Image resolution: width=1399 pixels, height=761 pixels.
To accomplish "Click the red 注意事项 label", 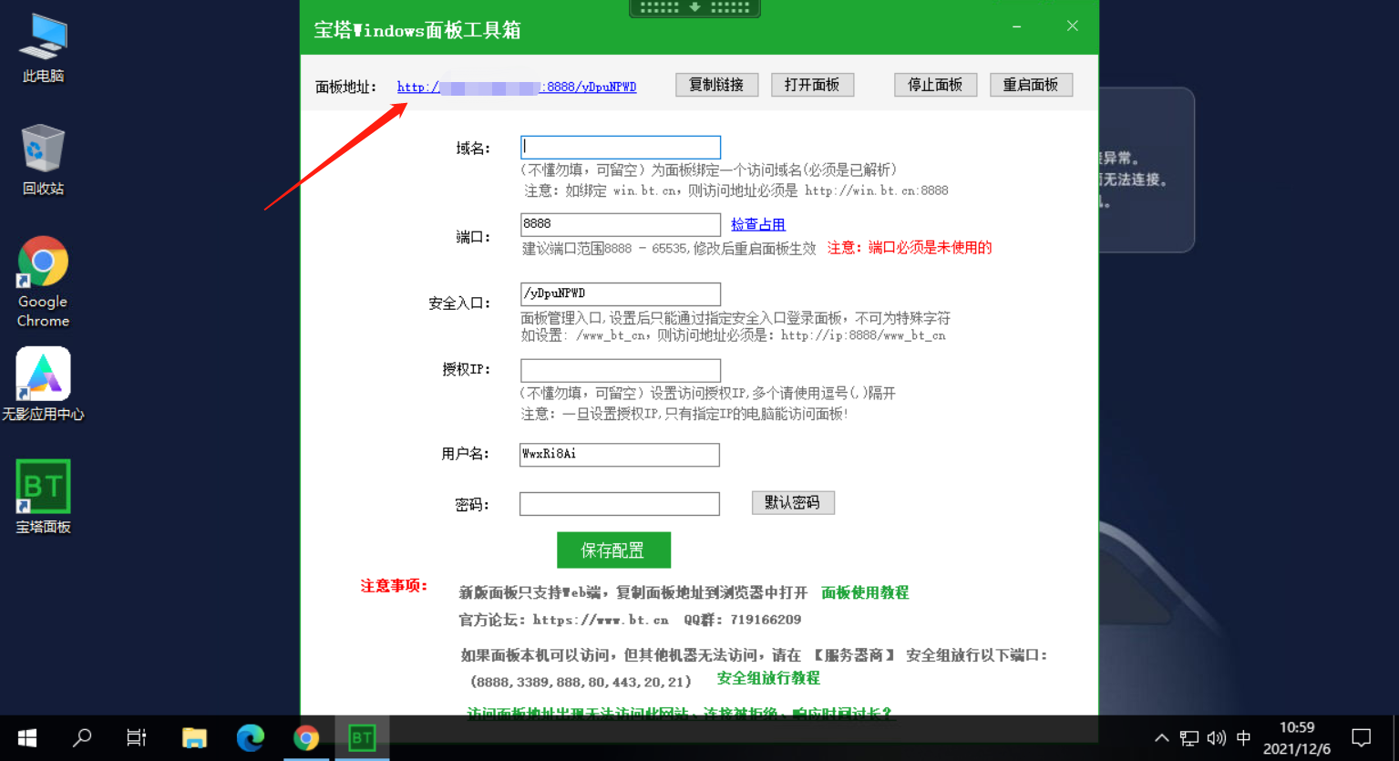I will point(394,586).
